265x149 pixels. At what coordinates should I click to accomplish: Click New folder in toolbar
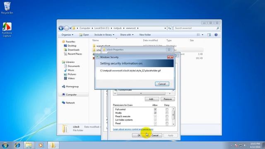145,35
